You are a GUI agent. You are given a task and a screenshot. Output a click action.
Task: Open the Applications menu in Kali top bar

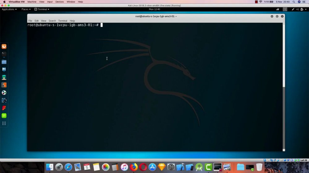9,9
